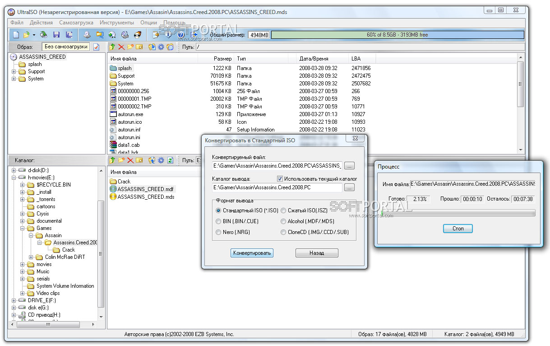Collapse the h-movies(E:) drive node

click(x=14, y=178)
